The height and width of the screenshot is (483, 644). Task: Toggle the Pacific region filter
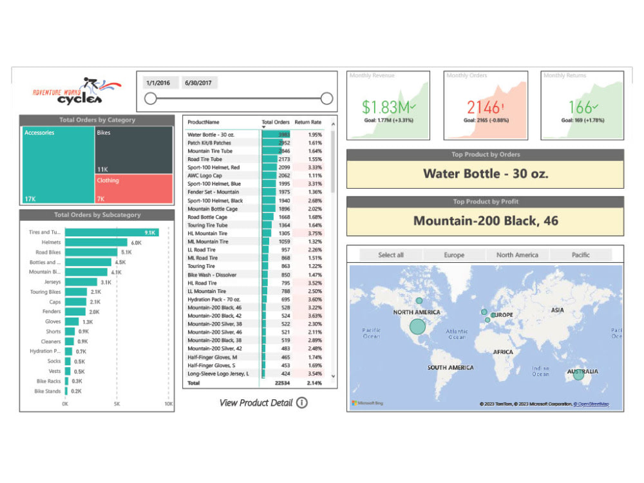(580, 255)
